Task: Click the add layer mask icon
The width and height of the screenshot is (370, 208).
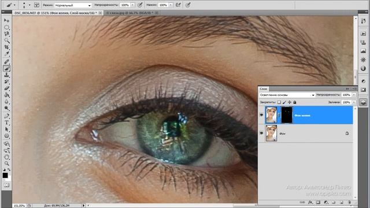Action: [318, 202]
